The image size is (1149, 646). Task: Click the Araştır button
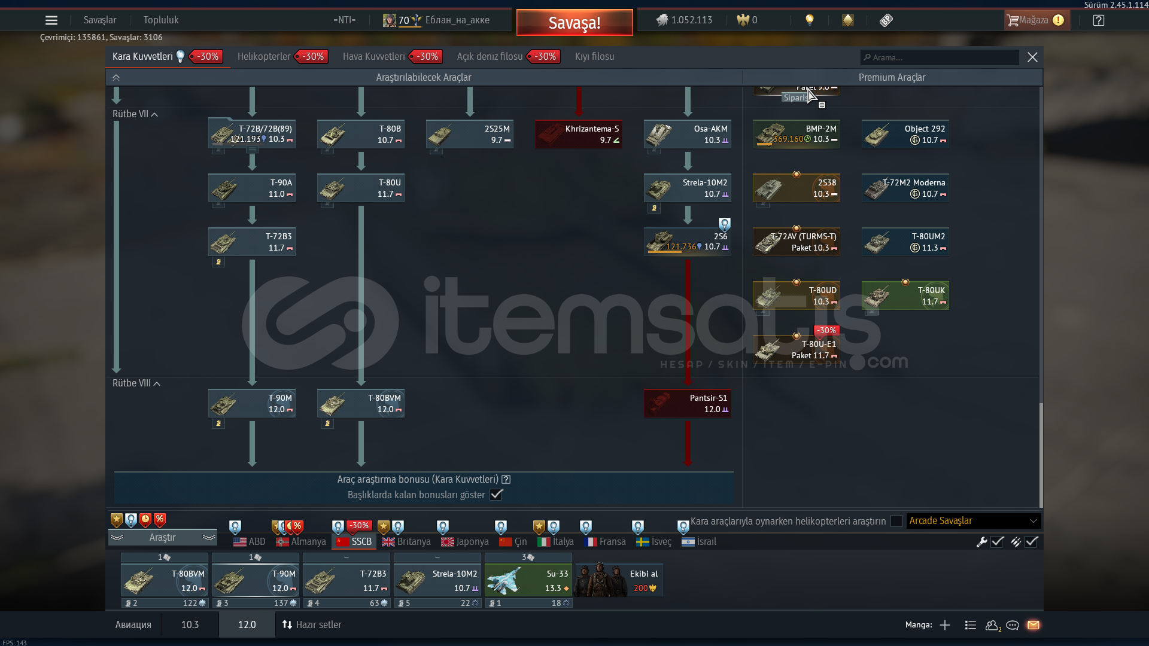click(x=163, y=538)
